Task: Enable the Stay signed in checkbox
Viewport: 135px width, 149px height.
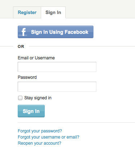Action: 20,98
